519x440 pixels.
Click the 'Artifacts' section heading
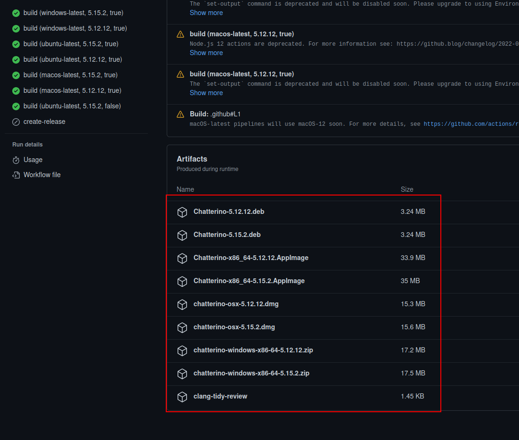click(192, 159)
